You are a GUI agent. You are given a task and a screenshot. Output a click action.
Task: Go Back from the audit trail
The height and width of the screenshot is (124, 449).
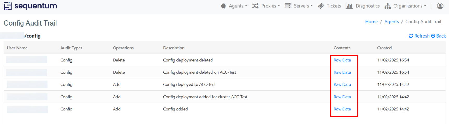tap(439, 36)
